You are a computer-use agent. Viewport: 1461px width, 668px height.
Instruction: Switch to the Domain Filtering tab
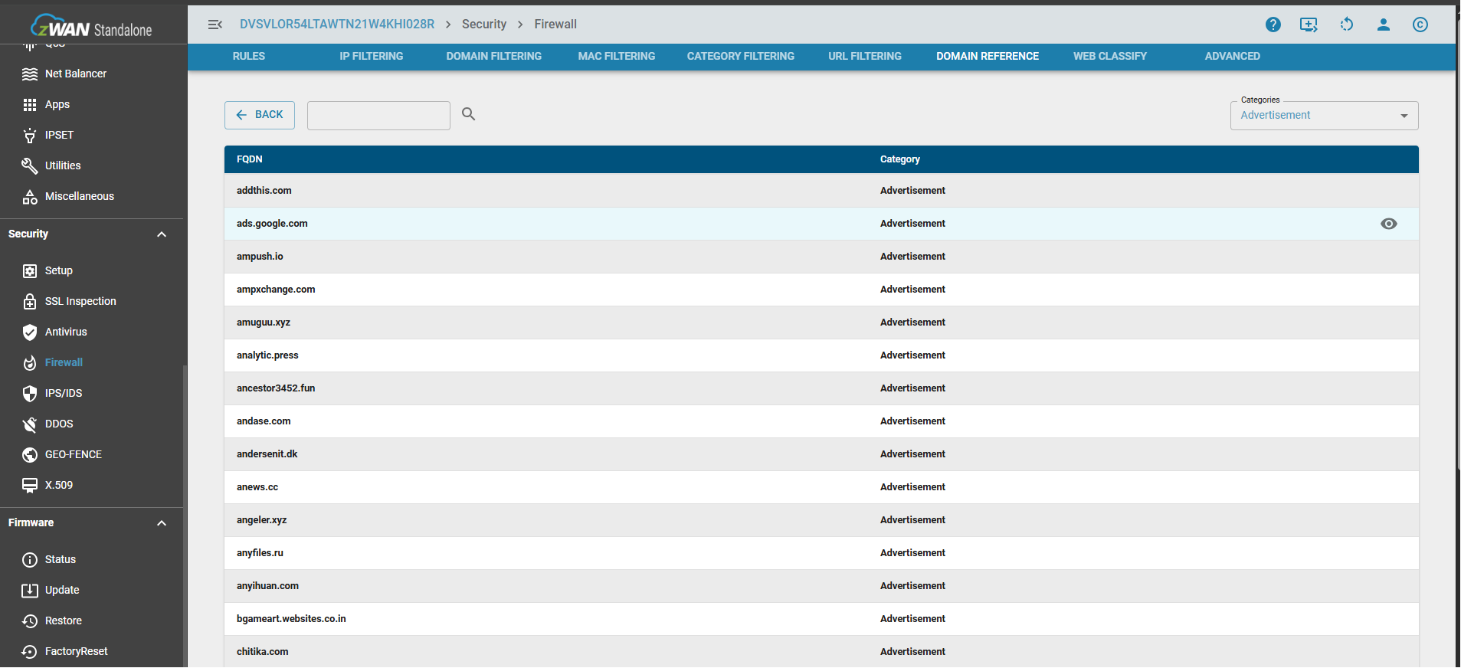click(493, 56)
